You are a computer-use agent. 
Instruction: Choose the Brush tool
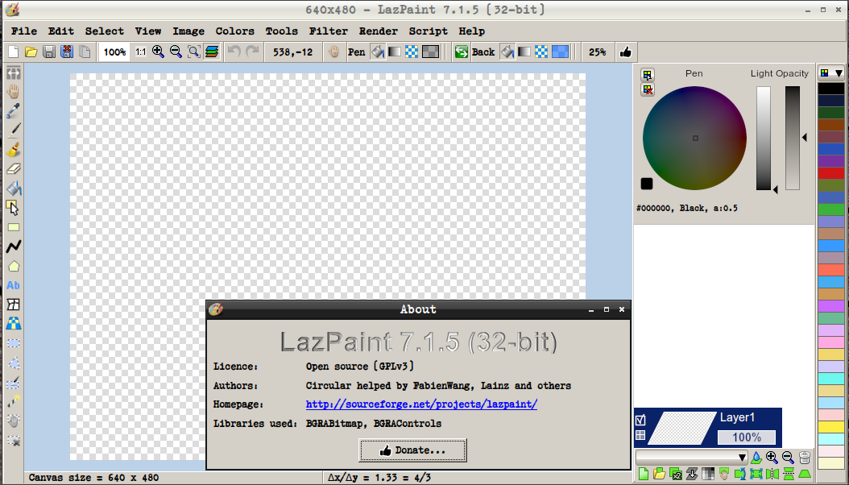pos(14,150)
